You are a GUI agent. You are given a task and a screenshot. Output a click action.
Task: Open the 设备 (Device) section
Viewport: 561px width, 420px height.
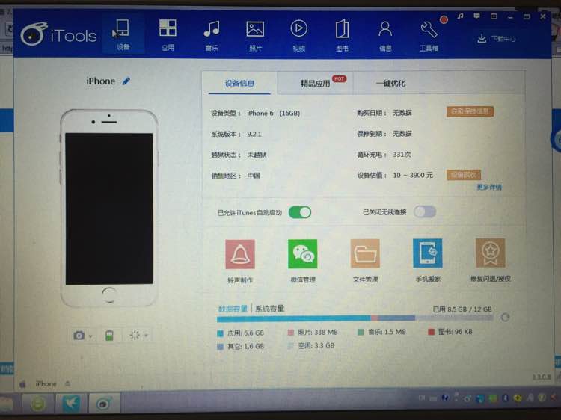click(123, 34)
